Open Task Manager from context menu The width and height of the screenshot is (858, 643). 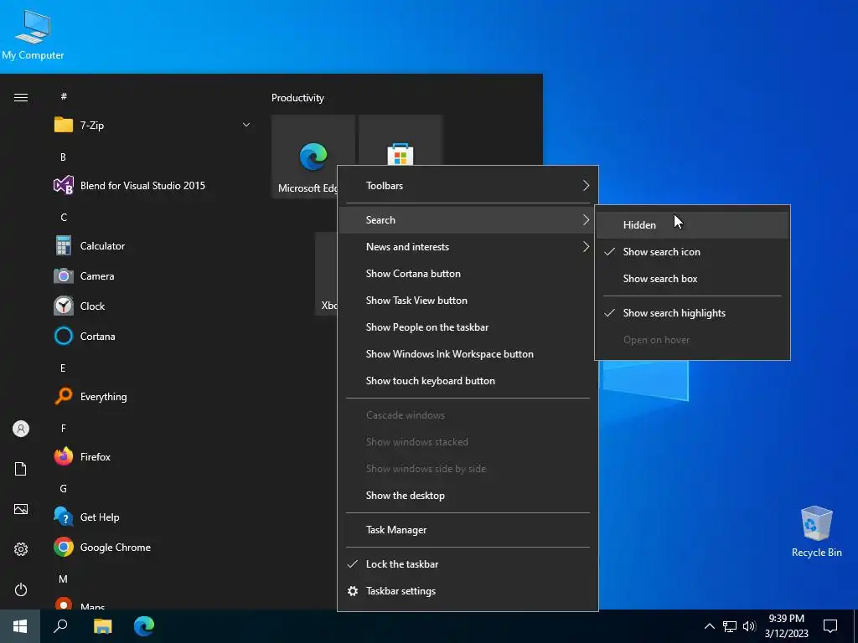468,530
